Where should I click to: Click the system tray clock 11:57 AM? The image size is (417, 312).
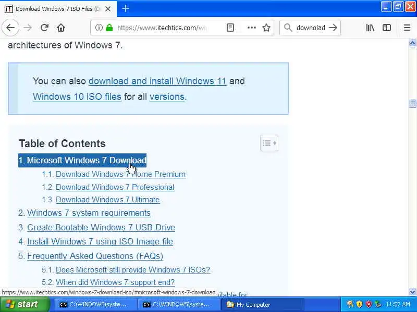398,304
